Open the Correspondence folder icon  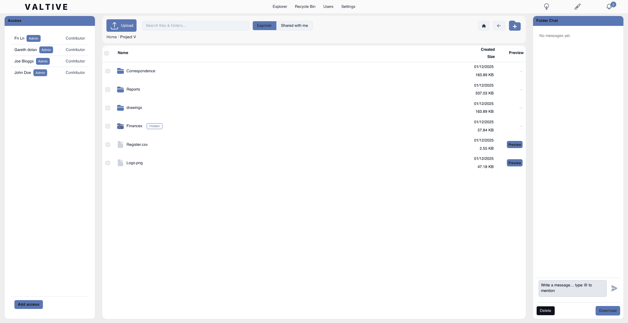click(x=120, y=71)
